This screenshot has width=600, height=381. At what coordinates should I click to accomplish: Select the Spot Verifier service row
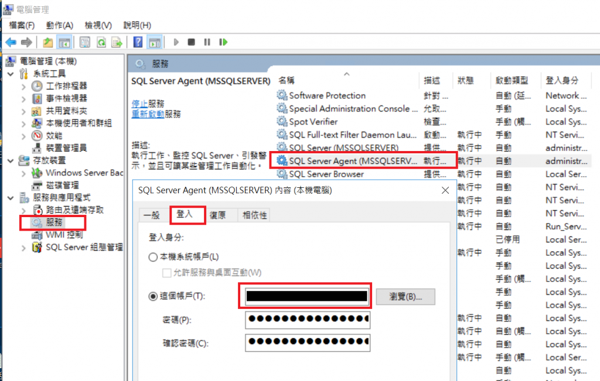click(434, 122)
